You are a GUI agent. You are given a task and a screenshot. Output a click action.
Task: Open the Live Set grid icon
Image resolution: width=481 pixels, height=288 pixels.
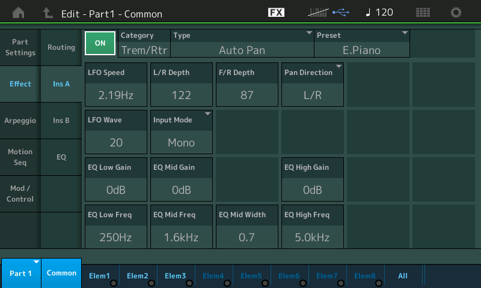[423, 13]
